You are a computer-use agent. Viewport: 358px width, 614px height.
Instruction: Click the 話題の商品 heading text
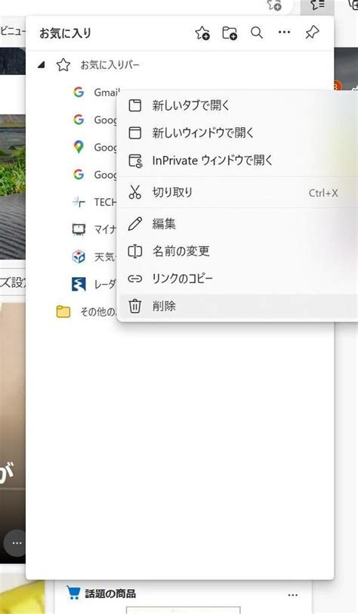[110, 594]
